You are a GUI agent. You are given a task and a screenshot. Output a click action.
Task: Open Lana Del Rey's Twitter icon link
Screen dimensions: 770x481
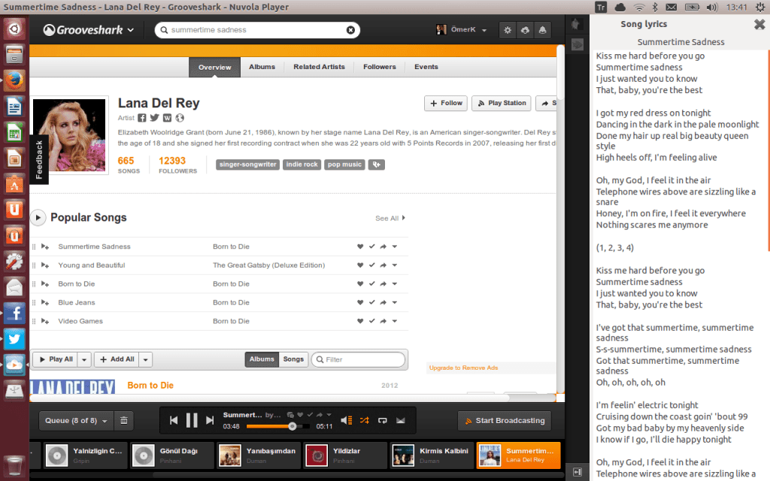155,118
